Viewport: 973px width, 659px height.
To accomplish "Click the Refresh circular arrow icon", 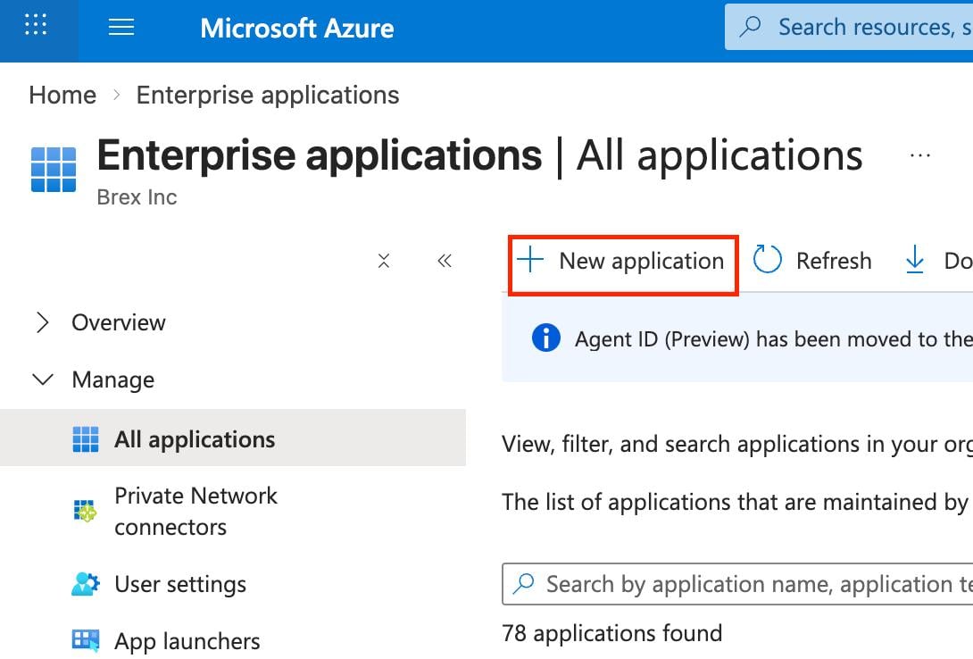I will coord(768,261).
